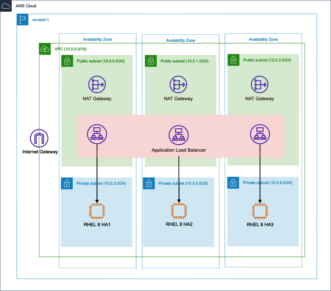The height and width of the screenshot is (291, 331).
Task: Click the green VPC cloud icon
Action: pyautogui.click(x=45, y=48)
